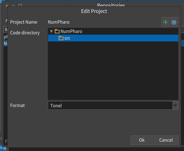Click the Repositories window title behind
This screenshot has height=151, width=184.
(x=111, y=5)
